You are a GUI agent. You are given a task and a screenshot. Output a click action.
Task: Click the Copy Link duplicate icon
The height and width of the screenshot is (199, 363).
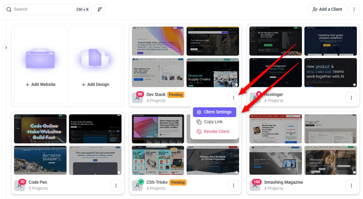(x=199, y=122)
